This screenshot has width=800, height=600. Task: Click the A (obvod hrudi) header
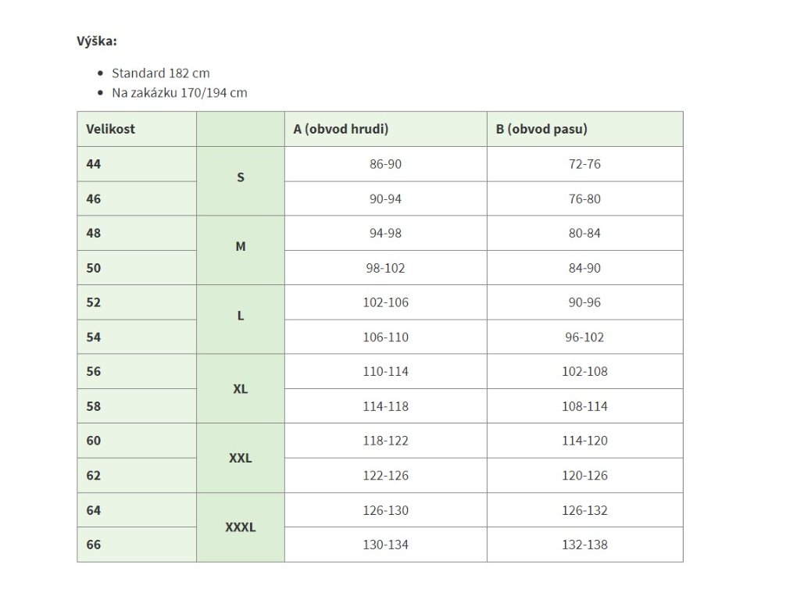pyautogui.click(x=341, y=129)
